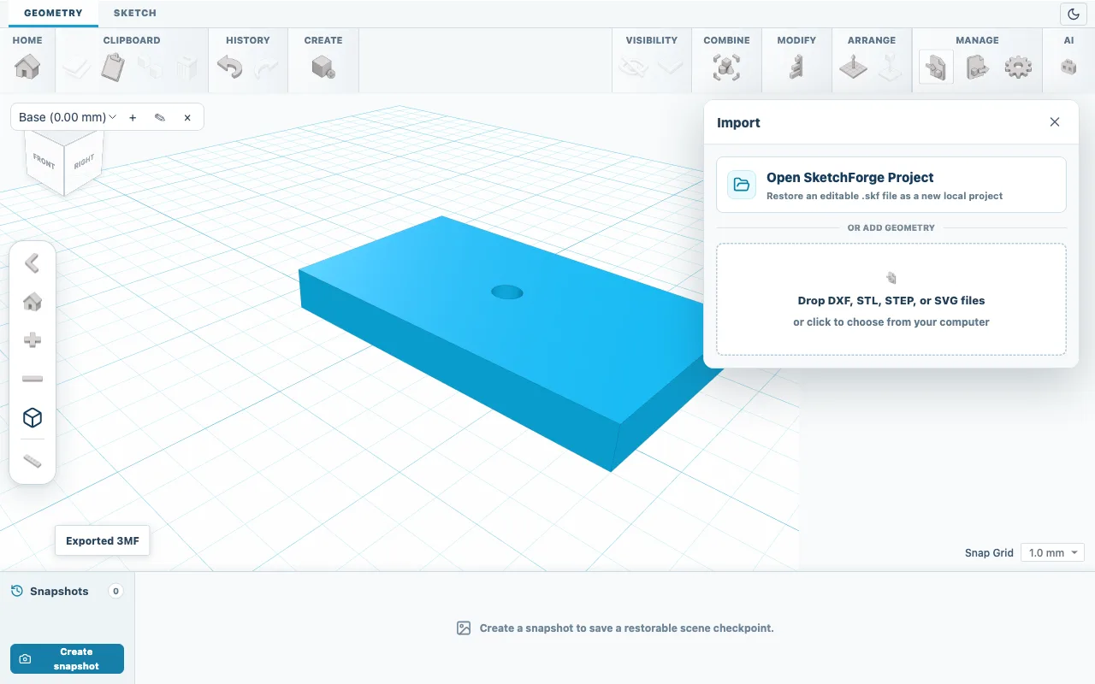Image resolution: width=1095 pixels, height=684 pixels.
Task: Zoom in with the plus icon
Action: coord(33,340)
